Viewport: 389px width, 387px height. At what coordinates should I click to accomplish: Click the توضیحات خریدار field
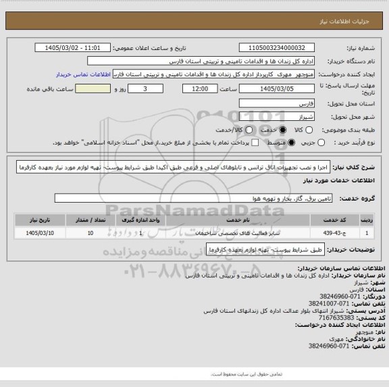pyautogui.click(x=265, y=249)
